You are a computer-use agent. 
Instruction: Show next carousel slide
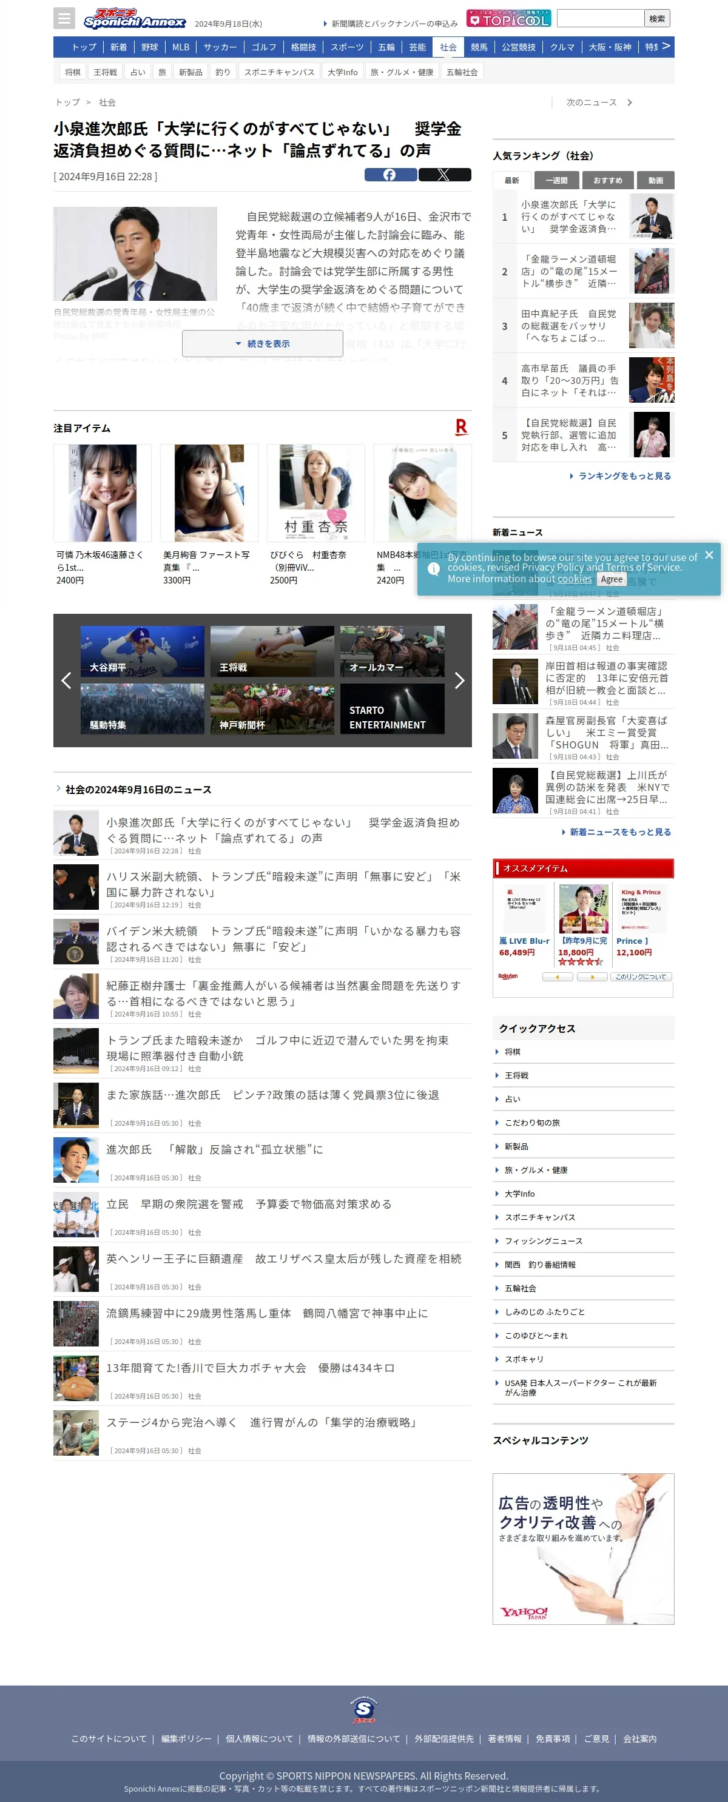(x=459, y=681)
